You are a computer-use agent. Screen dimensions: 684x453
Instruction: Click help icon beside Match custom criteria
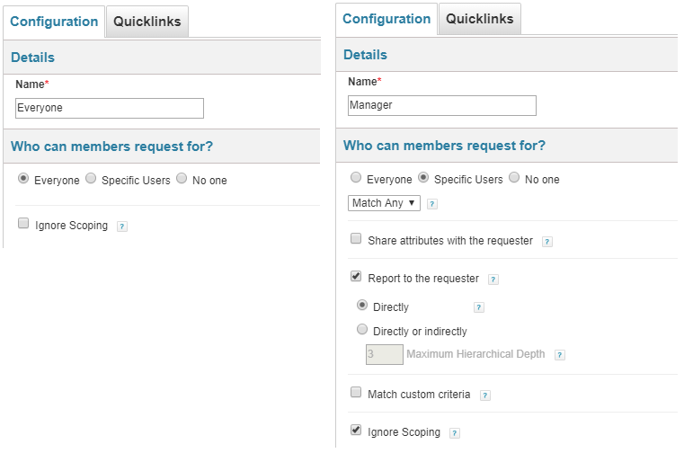(485, 395)
